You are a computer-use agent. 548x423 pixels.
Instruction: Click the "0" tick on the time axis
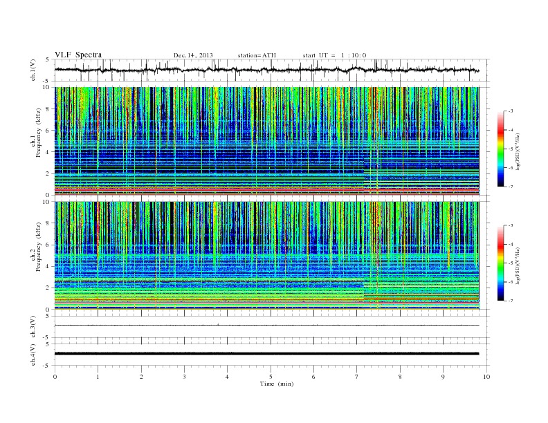55,377
